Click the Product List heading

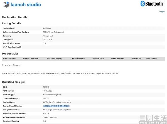click(x=10, y=54)
